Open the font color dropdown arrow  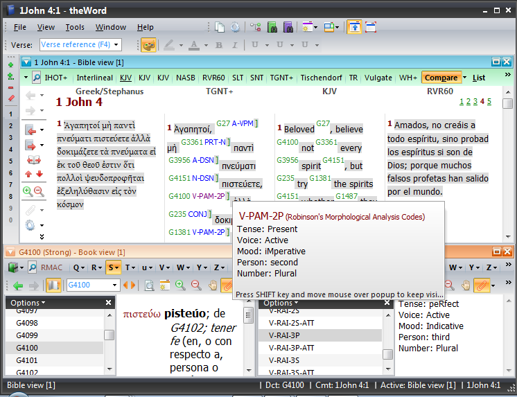[x=206, y=45]
